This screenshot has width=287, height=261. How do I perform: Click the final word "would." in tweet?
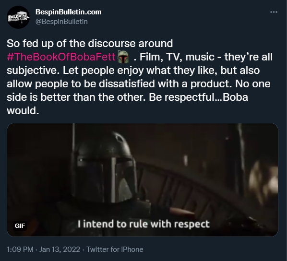23,111
